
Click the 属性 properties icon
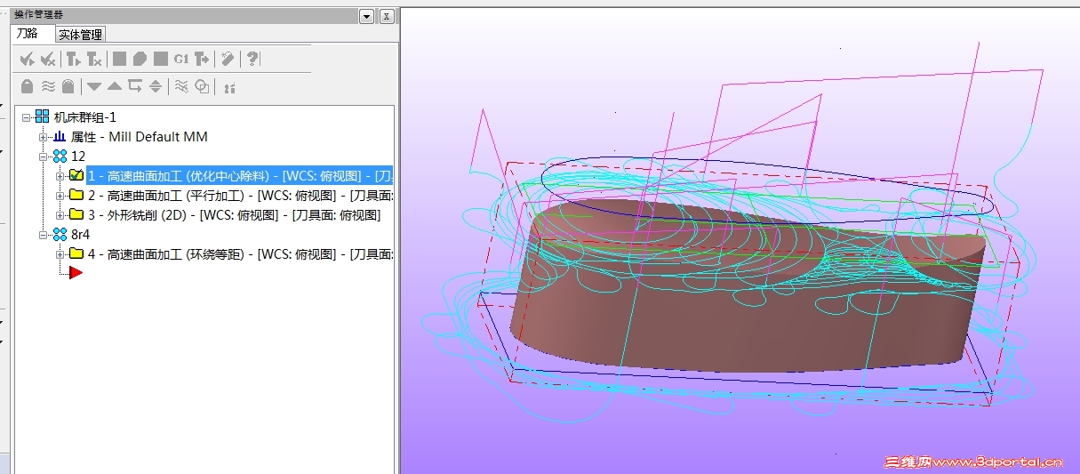point(60,137)
